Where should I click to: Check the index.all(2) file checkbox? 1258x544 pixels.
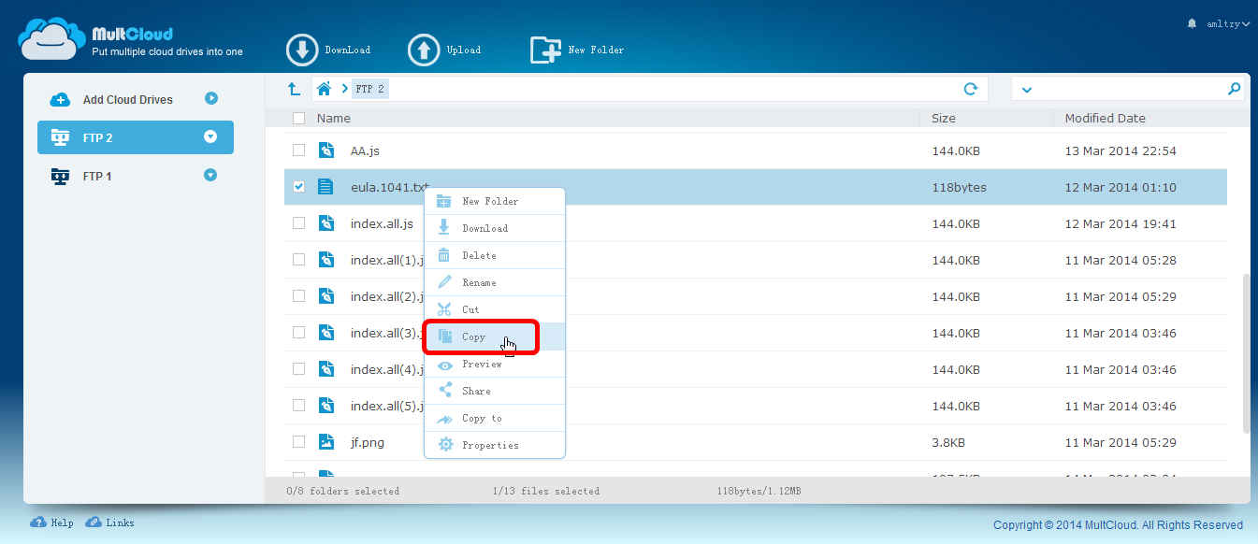coord(298,295)
